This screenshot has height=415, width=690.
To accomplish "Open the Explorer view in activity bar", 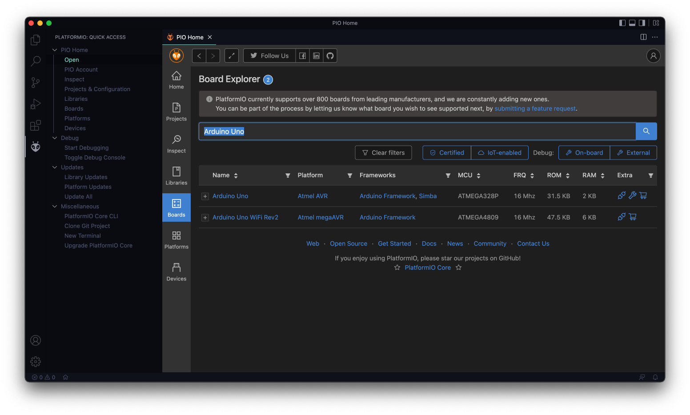I will 36,40.
